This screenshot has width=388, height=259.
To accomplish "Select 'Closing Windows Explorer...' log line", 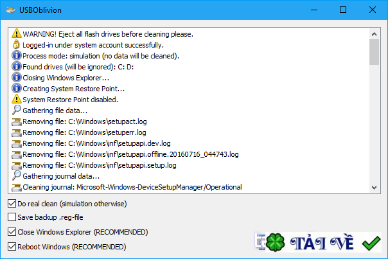I will point(66,78).
